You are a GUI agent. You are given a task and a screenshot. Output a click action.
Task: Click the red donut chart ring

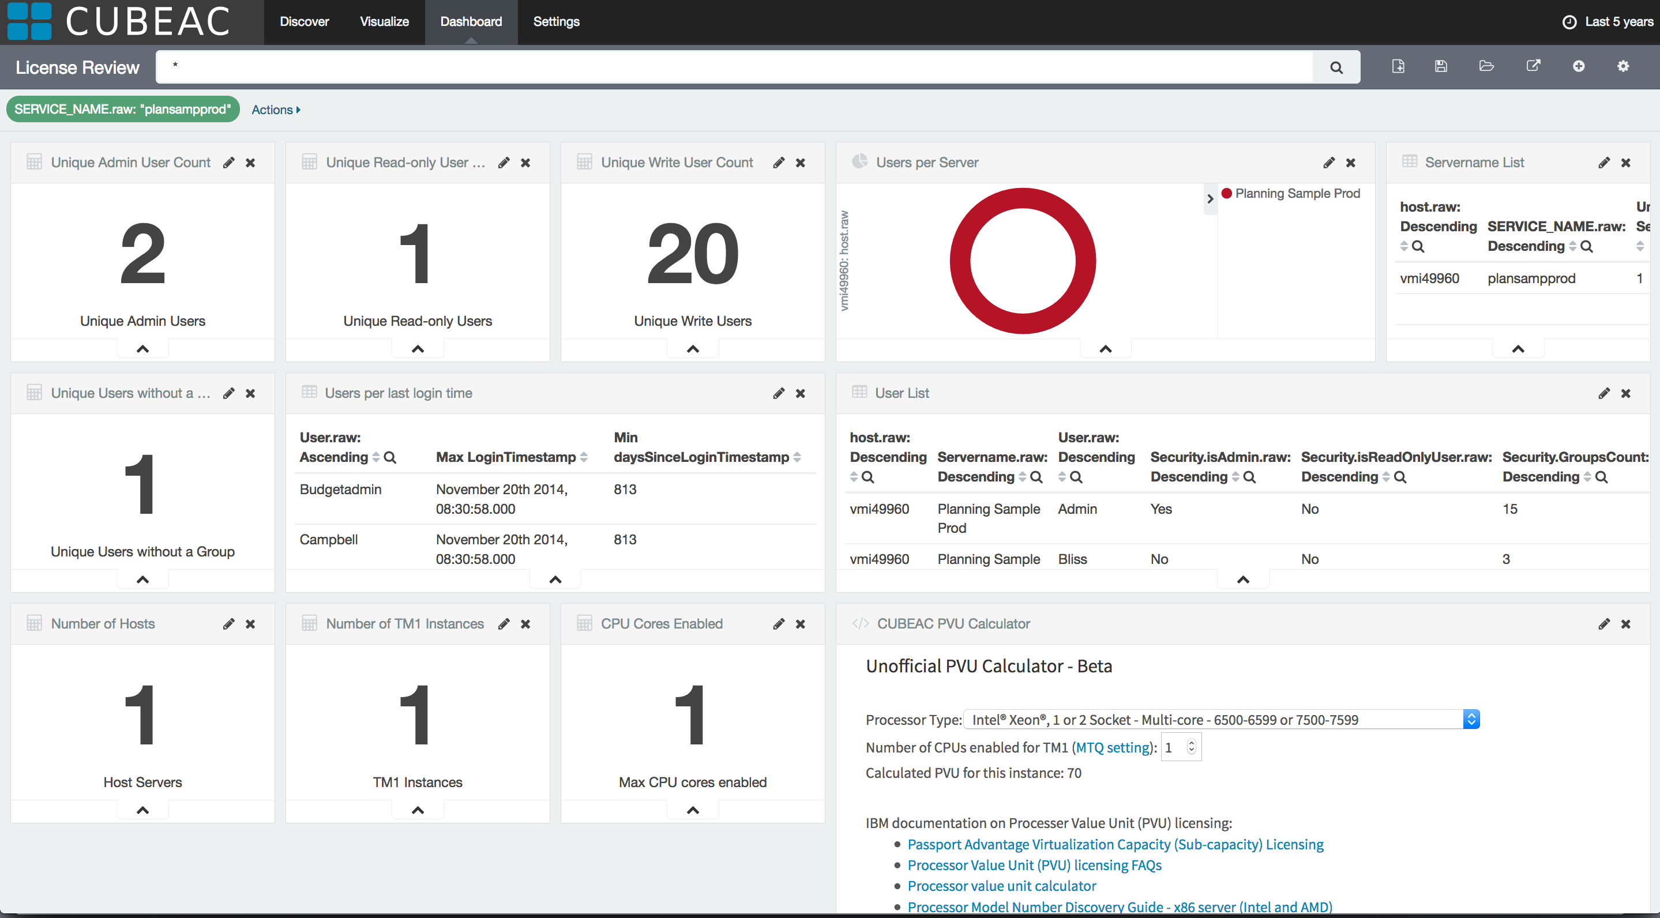click(960, 261)
